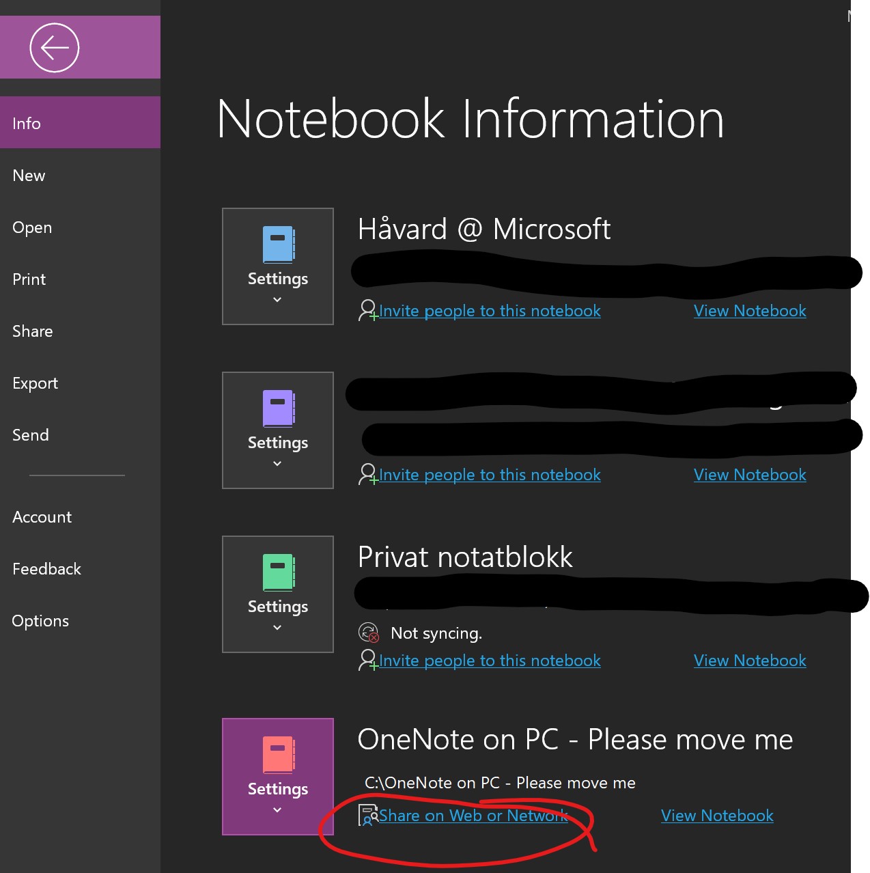Click View Notebook for Privat notatblokk
Screen dimensions: 870x873
coord(749,660)
